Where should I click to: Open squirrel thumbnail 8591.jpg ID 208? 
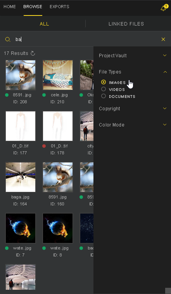click(x=21, y=75)
